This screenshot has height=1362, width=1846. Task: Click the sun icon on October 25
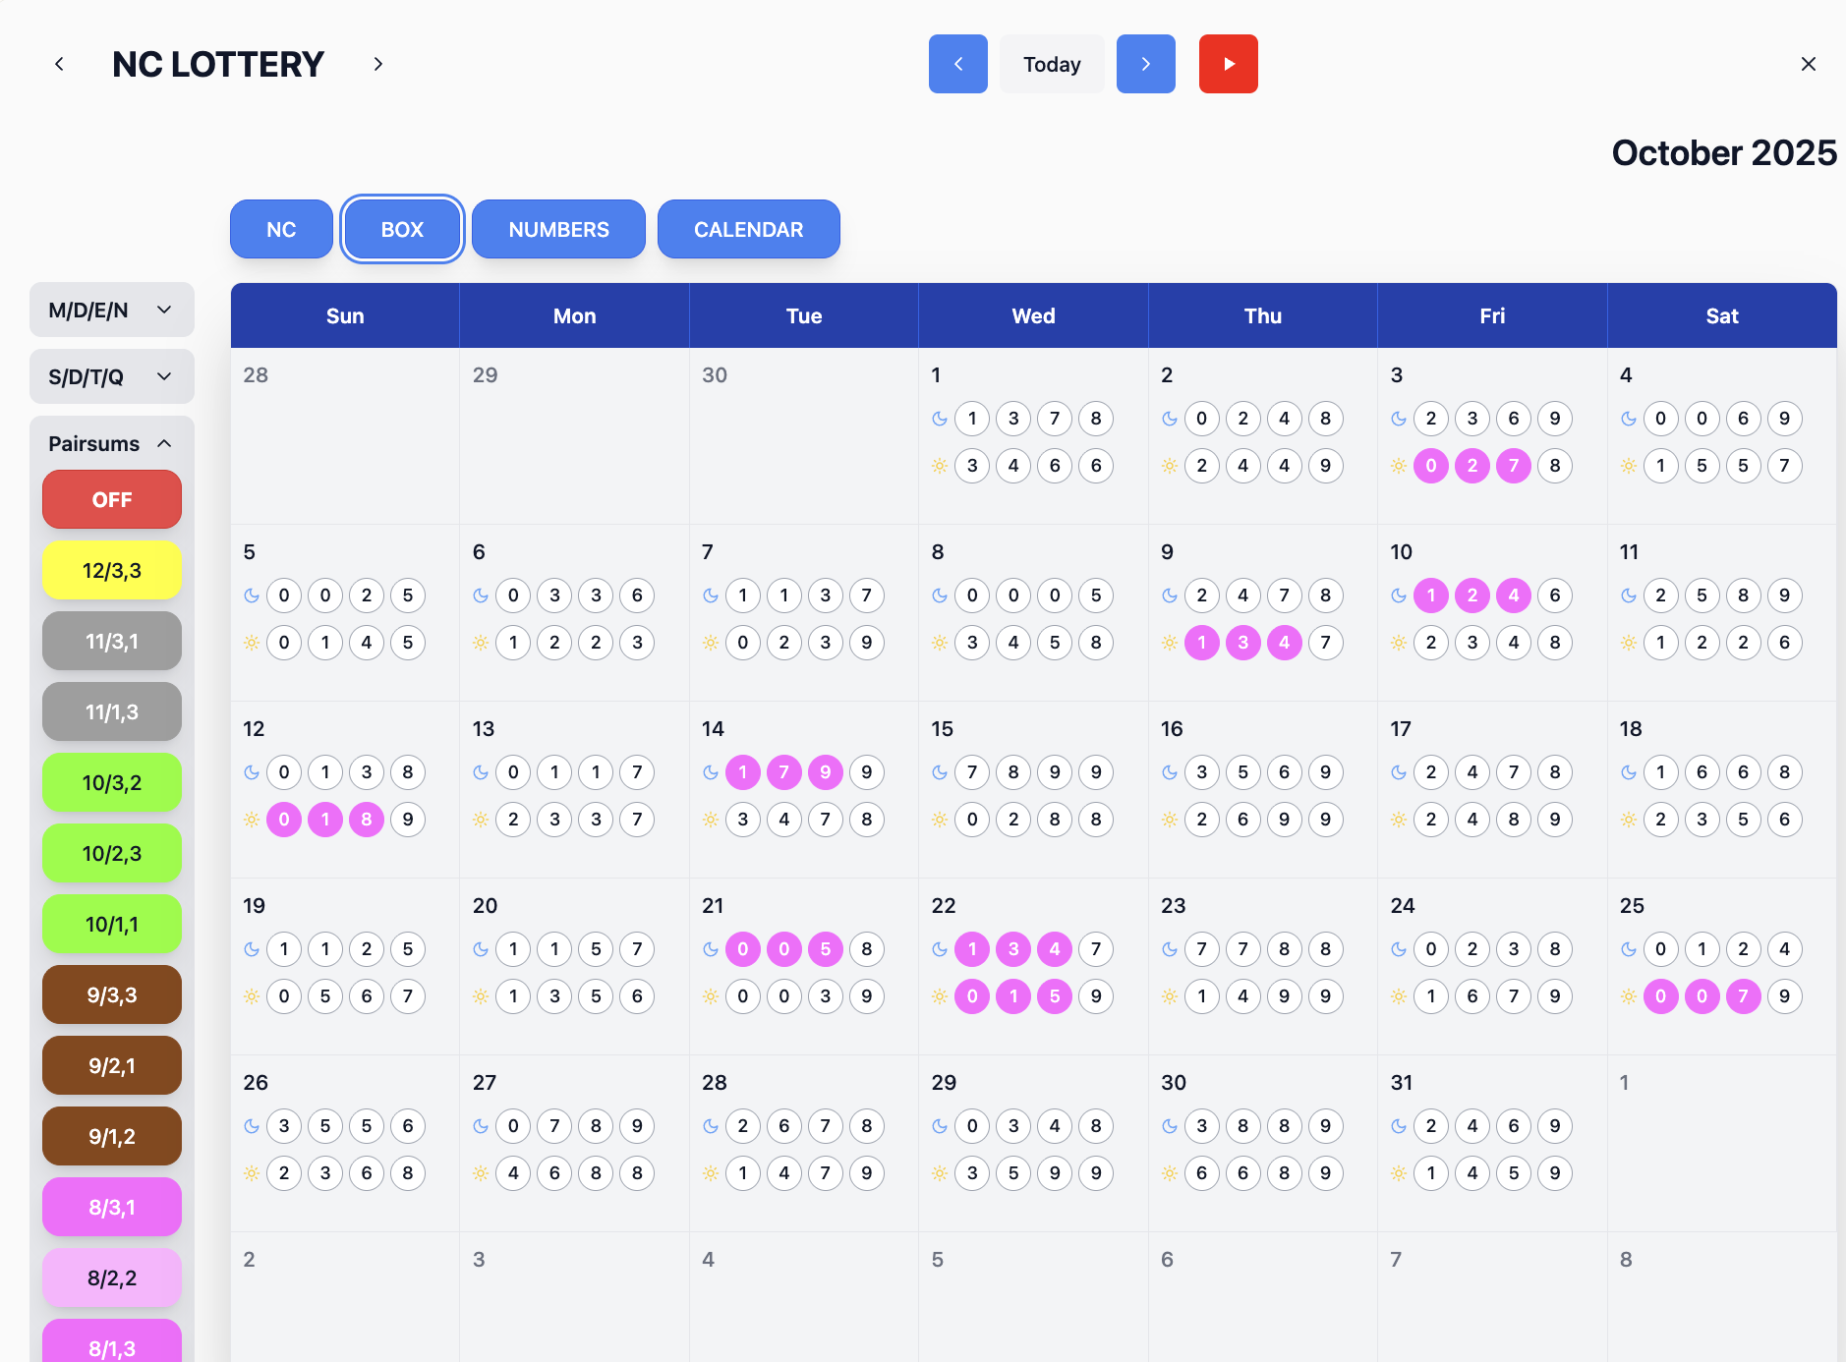tap(1629, 996)
